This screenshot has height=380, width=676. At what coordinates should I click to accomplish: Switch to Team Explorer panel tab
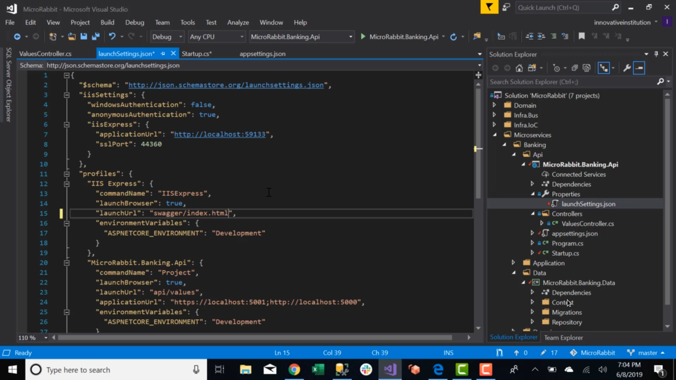coord(563,338)
